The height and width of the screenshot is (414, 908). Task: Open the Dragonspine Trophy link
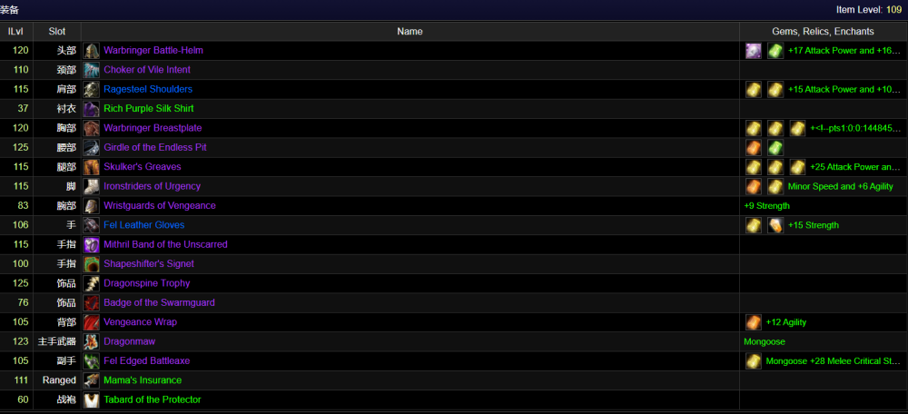pos(147,283)
